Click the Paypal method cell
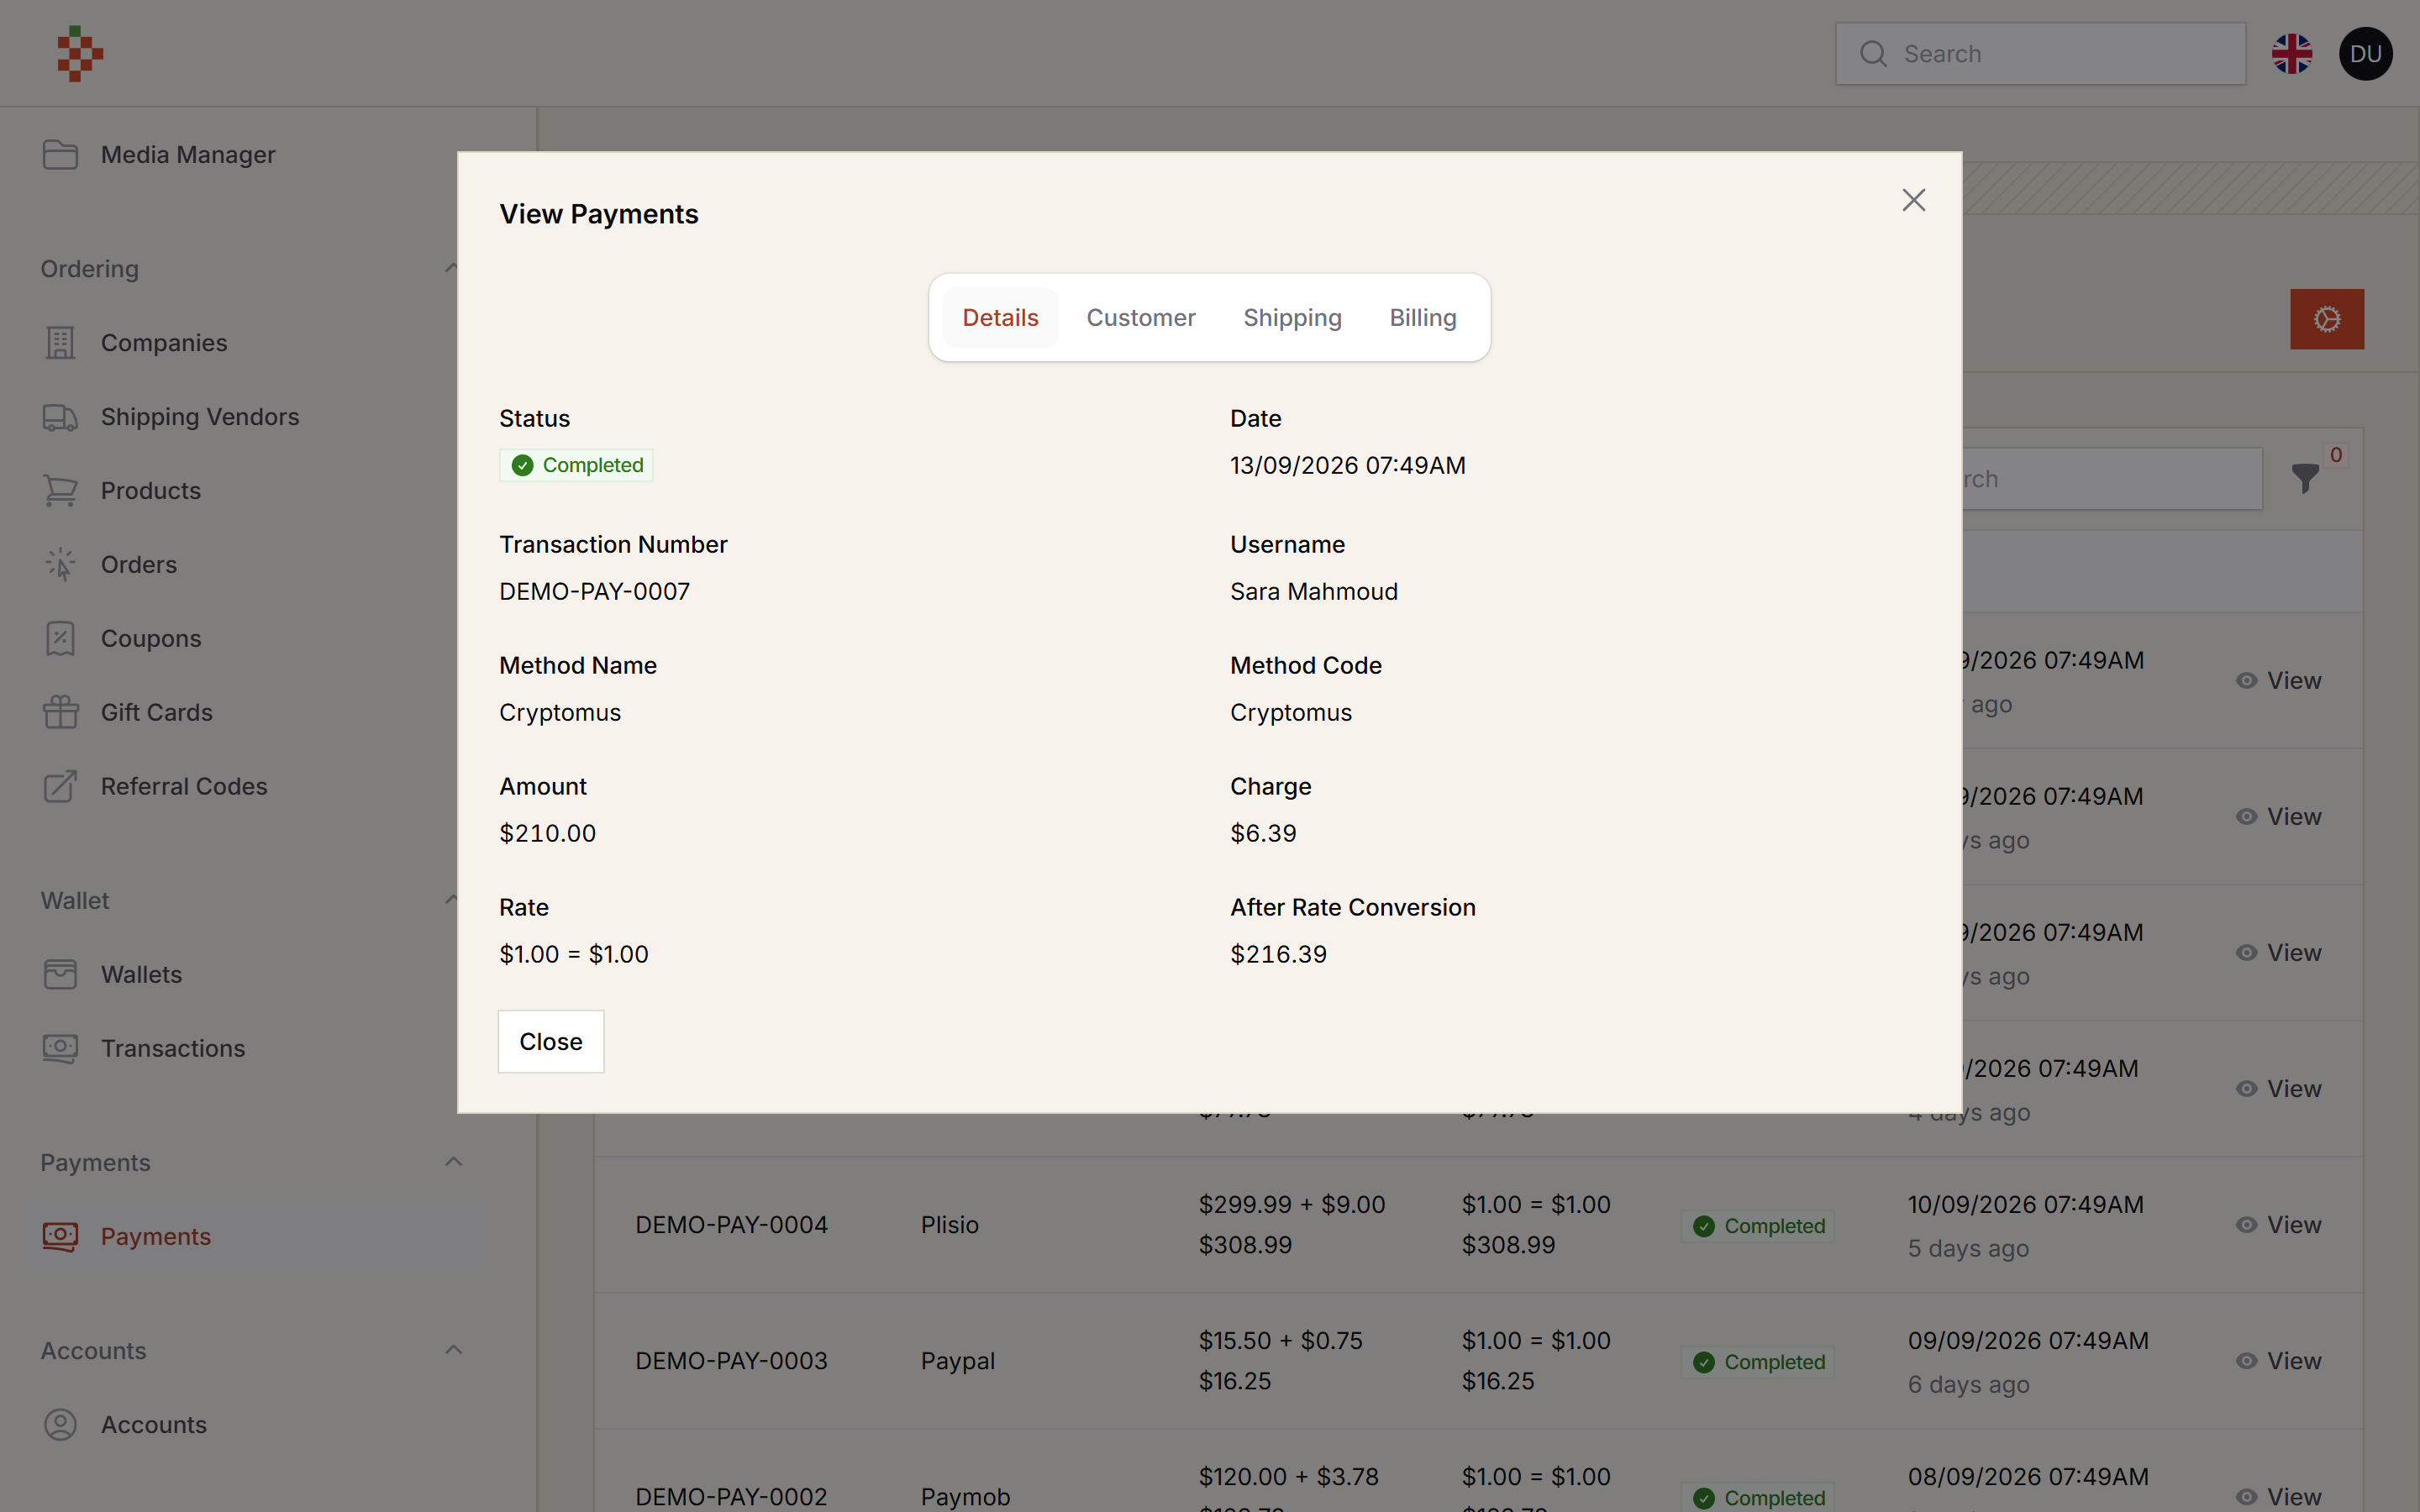 (958, 1361)
